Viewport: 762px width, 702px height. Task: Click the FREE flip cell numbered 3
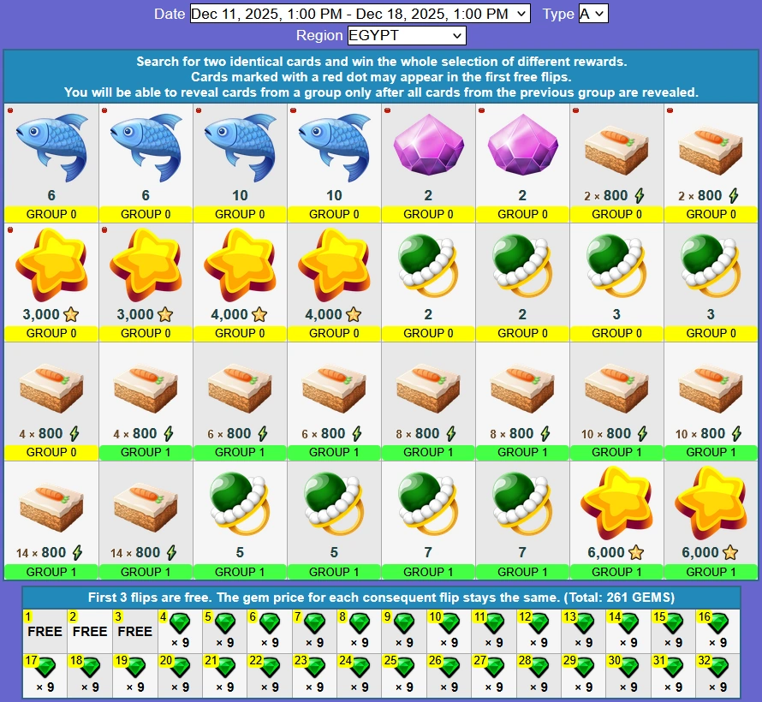pyautogui.click(x=135, y=631)
